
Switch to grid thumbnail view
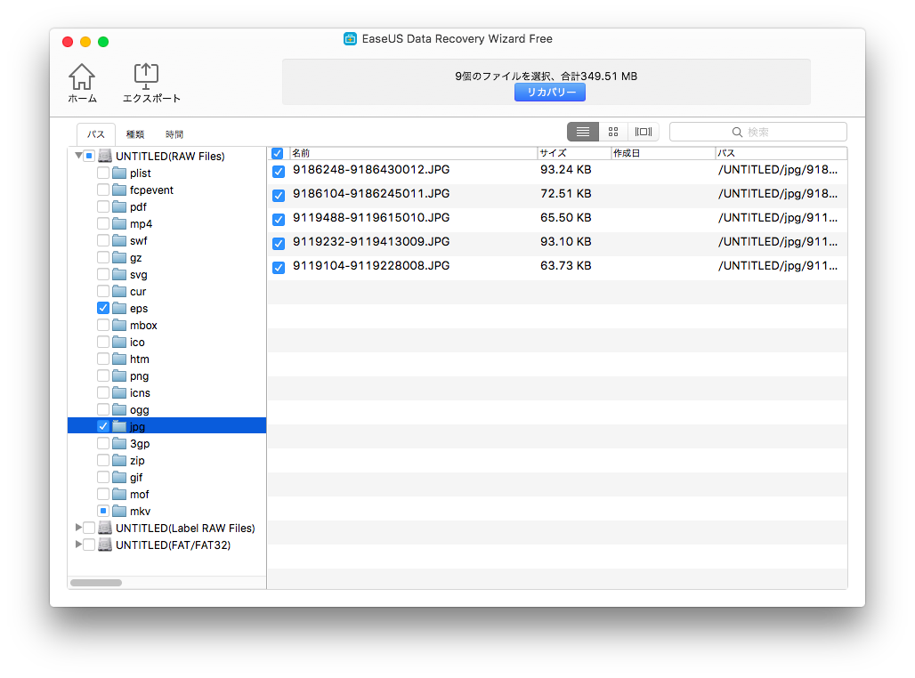[x=612, y=132]
